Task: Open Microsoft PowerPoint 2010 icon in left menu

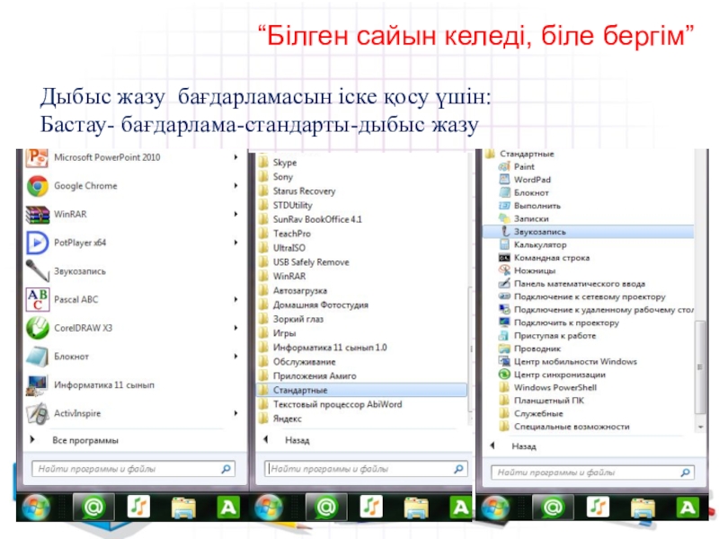Action: point(37,158)
